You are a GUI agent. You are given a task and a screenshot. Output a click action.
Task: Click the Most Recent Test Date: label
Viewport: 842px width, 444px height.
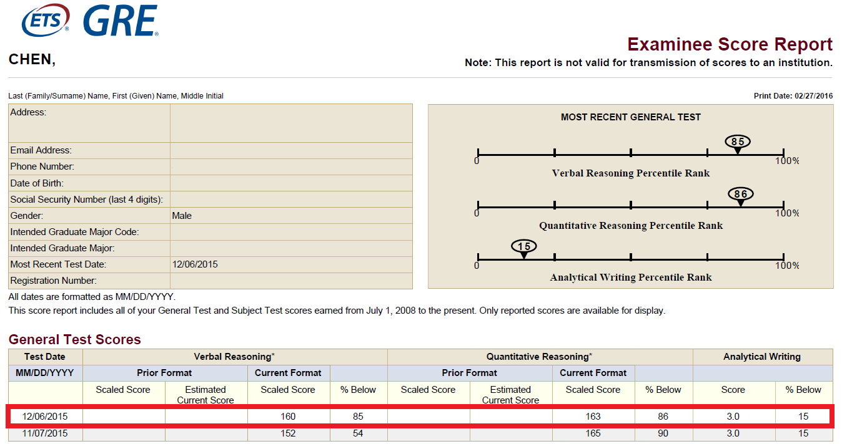tap(58, 264)
